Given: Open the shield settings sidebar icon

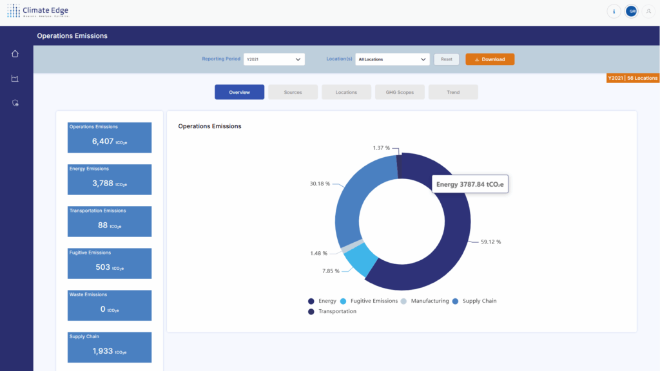Looking at the screenshot, I should click(x=15, y=103).
